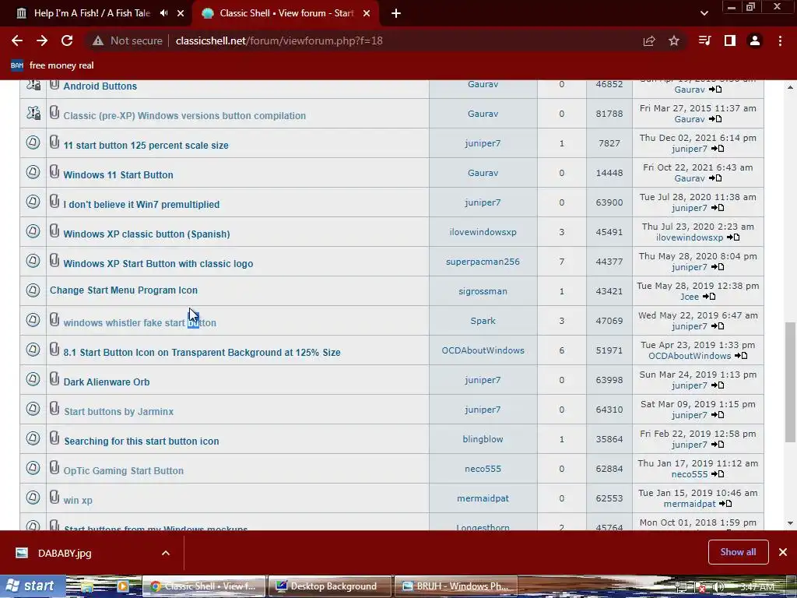The width and height of the screenshot is (797, 598).
Task: Bookmark this page with the star icon
Action: pos(674,40)
